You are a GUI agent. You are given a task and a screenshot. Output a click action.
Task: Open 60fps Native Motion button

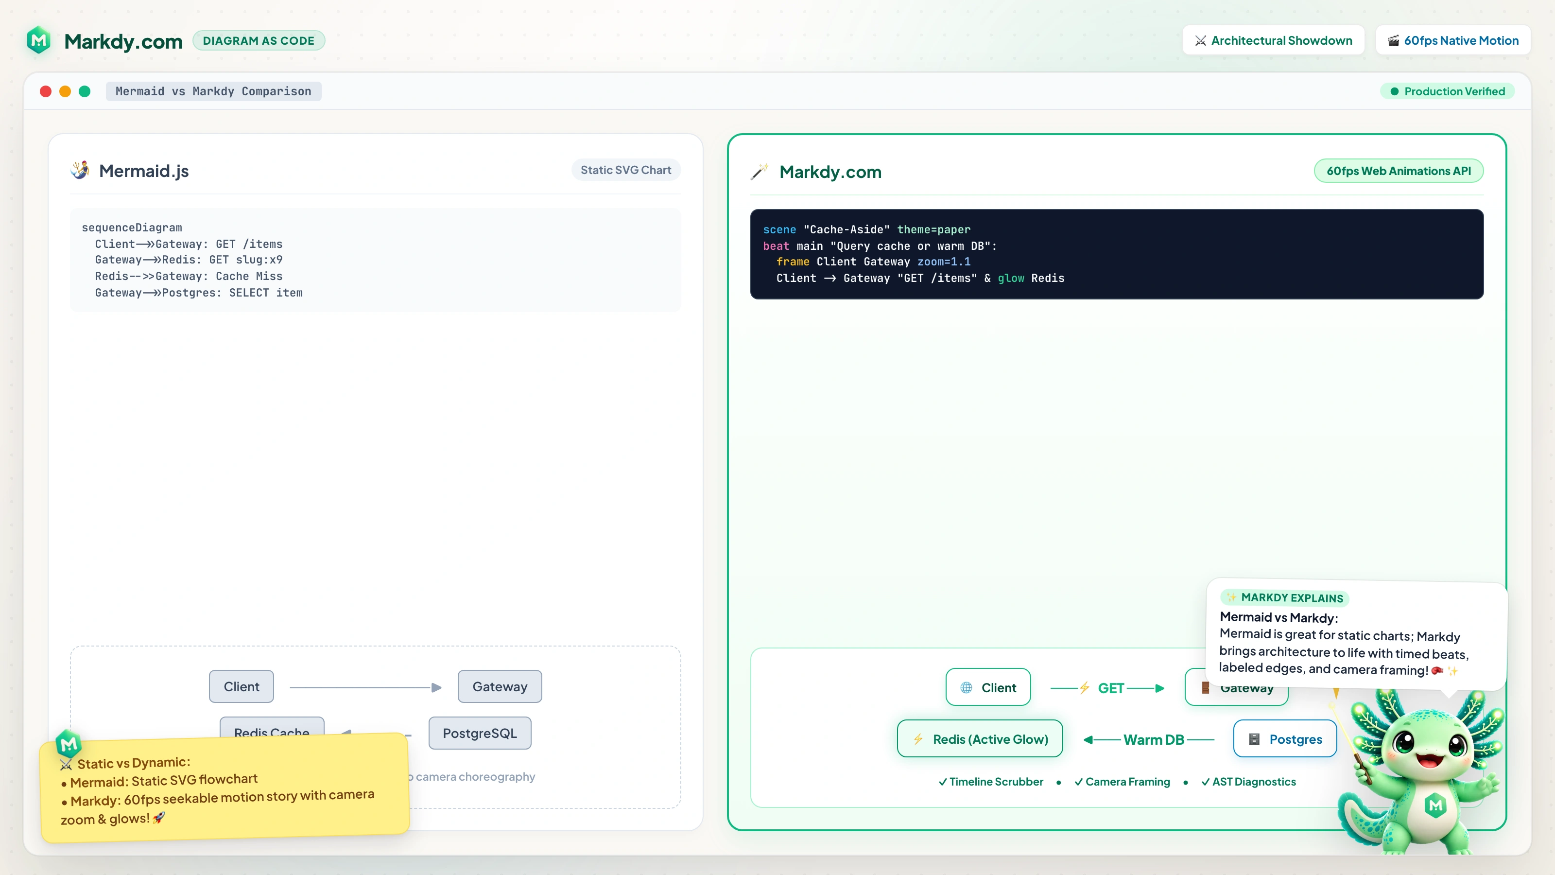coord(1453,40)
